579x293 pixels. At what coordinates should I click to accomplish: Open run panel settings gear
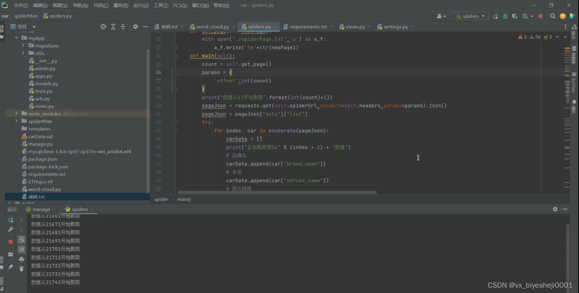[x=555, y=209]
